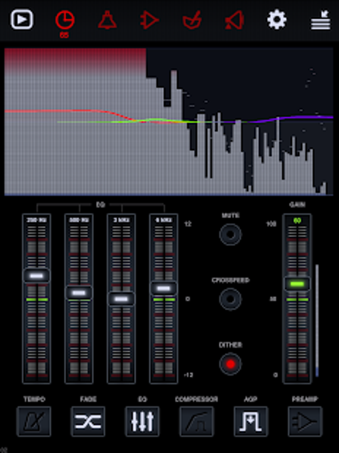Open settings with the gear icon

pos(277,20)
